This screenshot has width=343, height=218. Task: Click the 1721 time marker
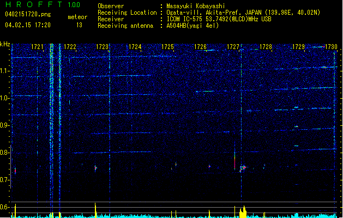coord(37,47)
